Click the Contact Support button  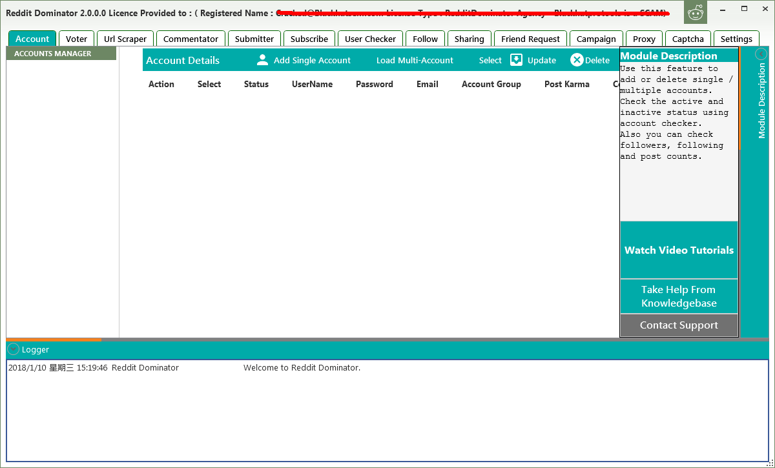pyautogui.click(x=679, y=325)
